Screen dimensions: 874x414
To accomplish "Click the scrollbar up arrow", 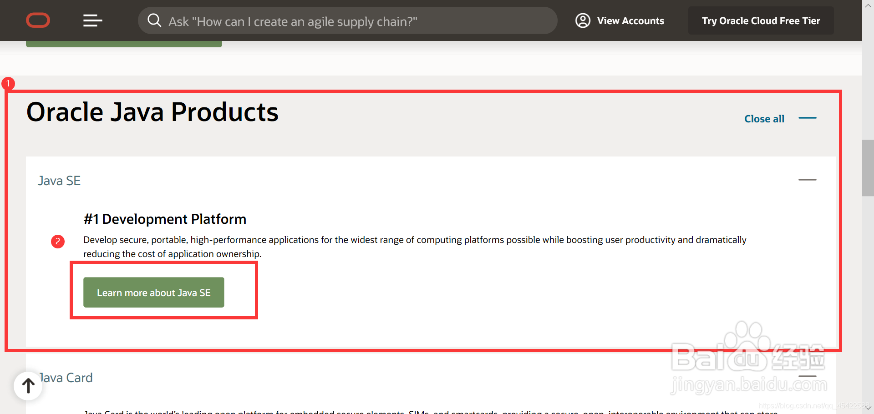I will coord(868,5).
